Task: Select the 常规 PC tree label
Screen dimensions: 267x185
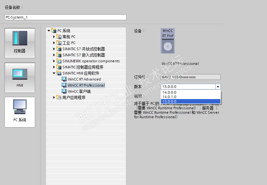Action: point(69,37)
